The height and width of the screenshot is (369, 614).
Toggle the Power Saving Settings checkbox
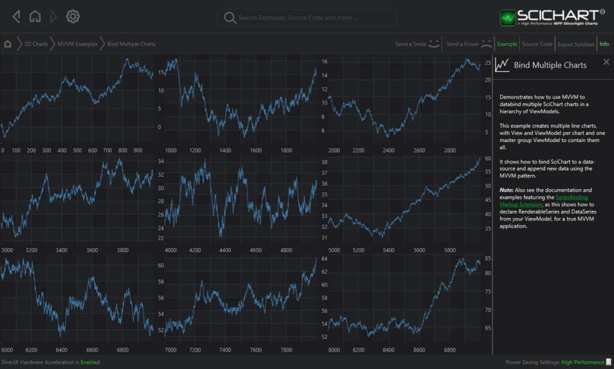(609, 362)
